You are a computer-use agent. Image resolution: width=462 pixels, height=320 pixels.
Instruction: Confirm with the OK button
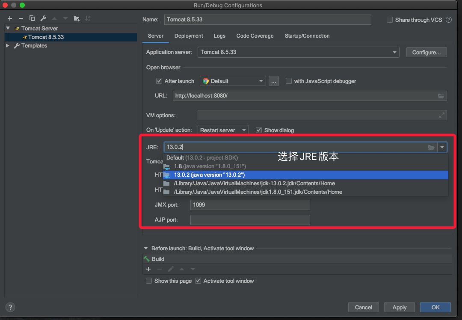pyautogui.click(x=435, y=307)
